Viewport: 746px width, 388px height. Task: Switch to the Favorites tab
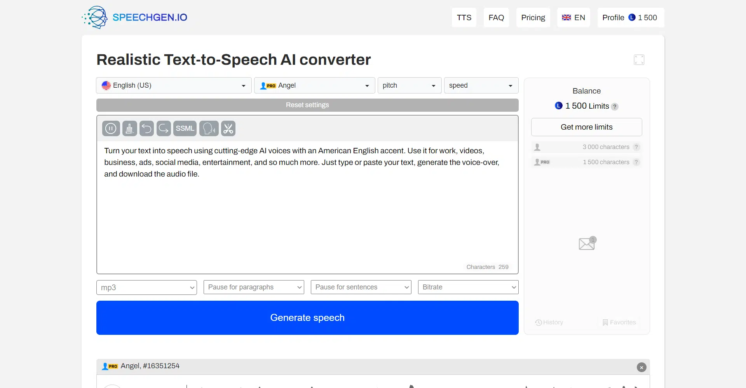tap(619, 322)
